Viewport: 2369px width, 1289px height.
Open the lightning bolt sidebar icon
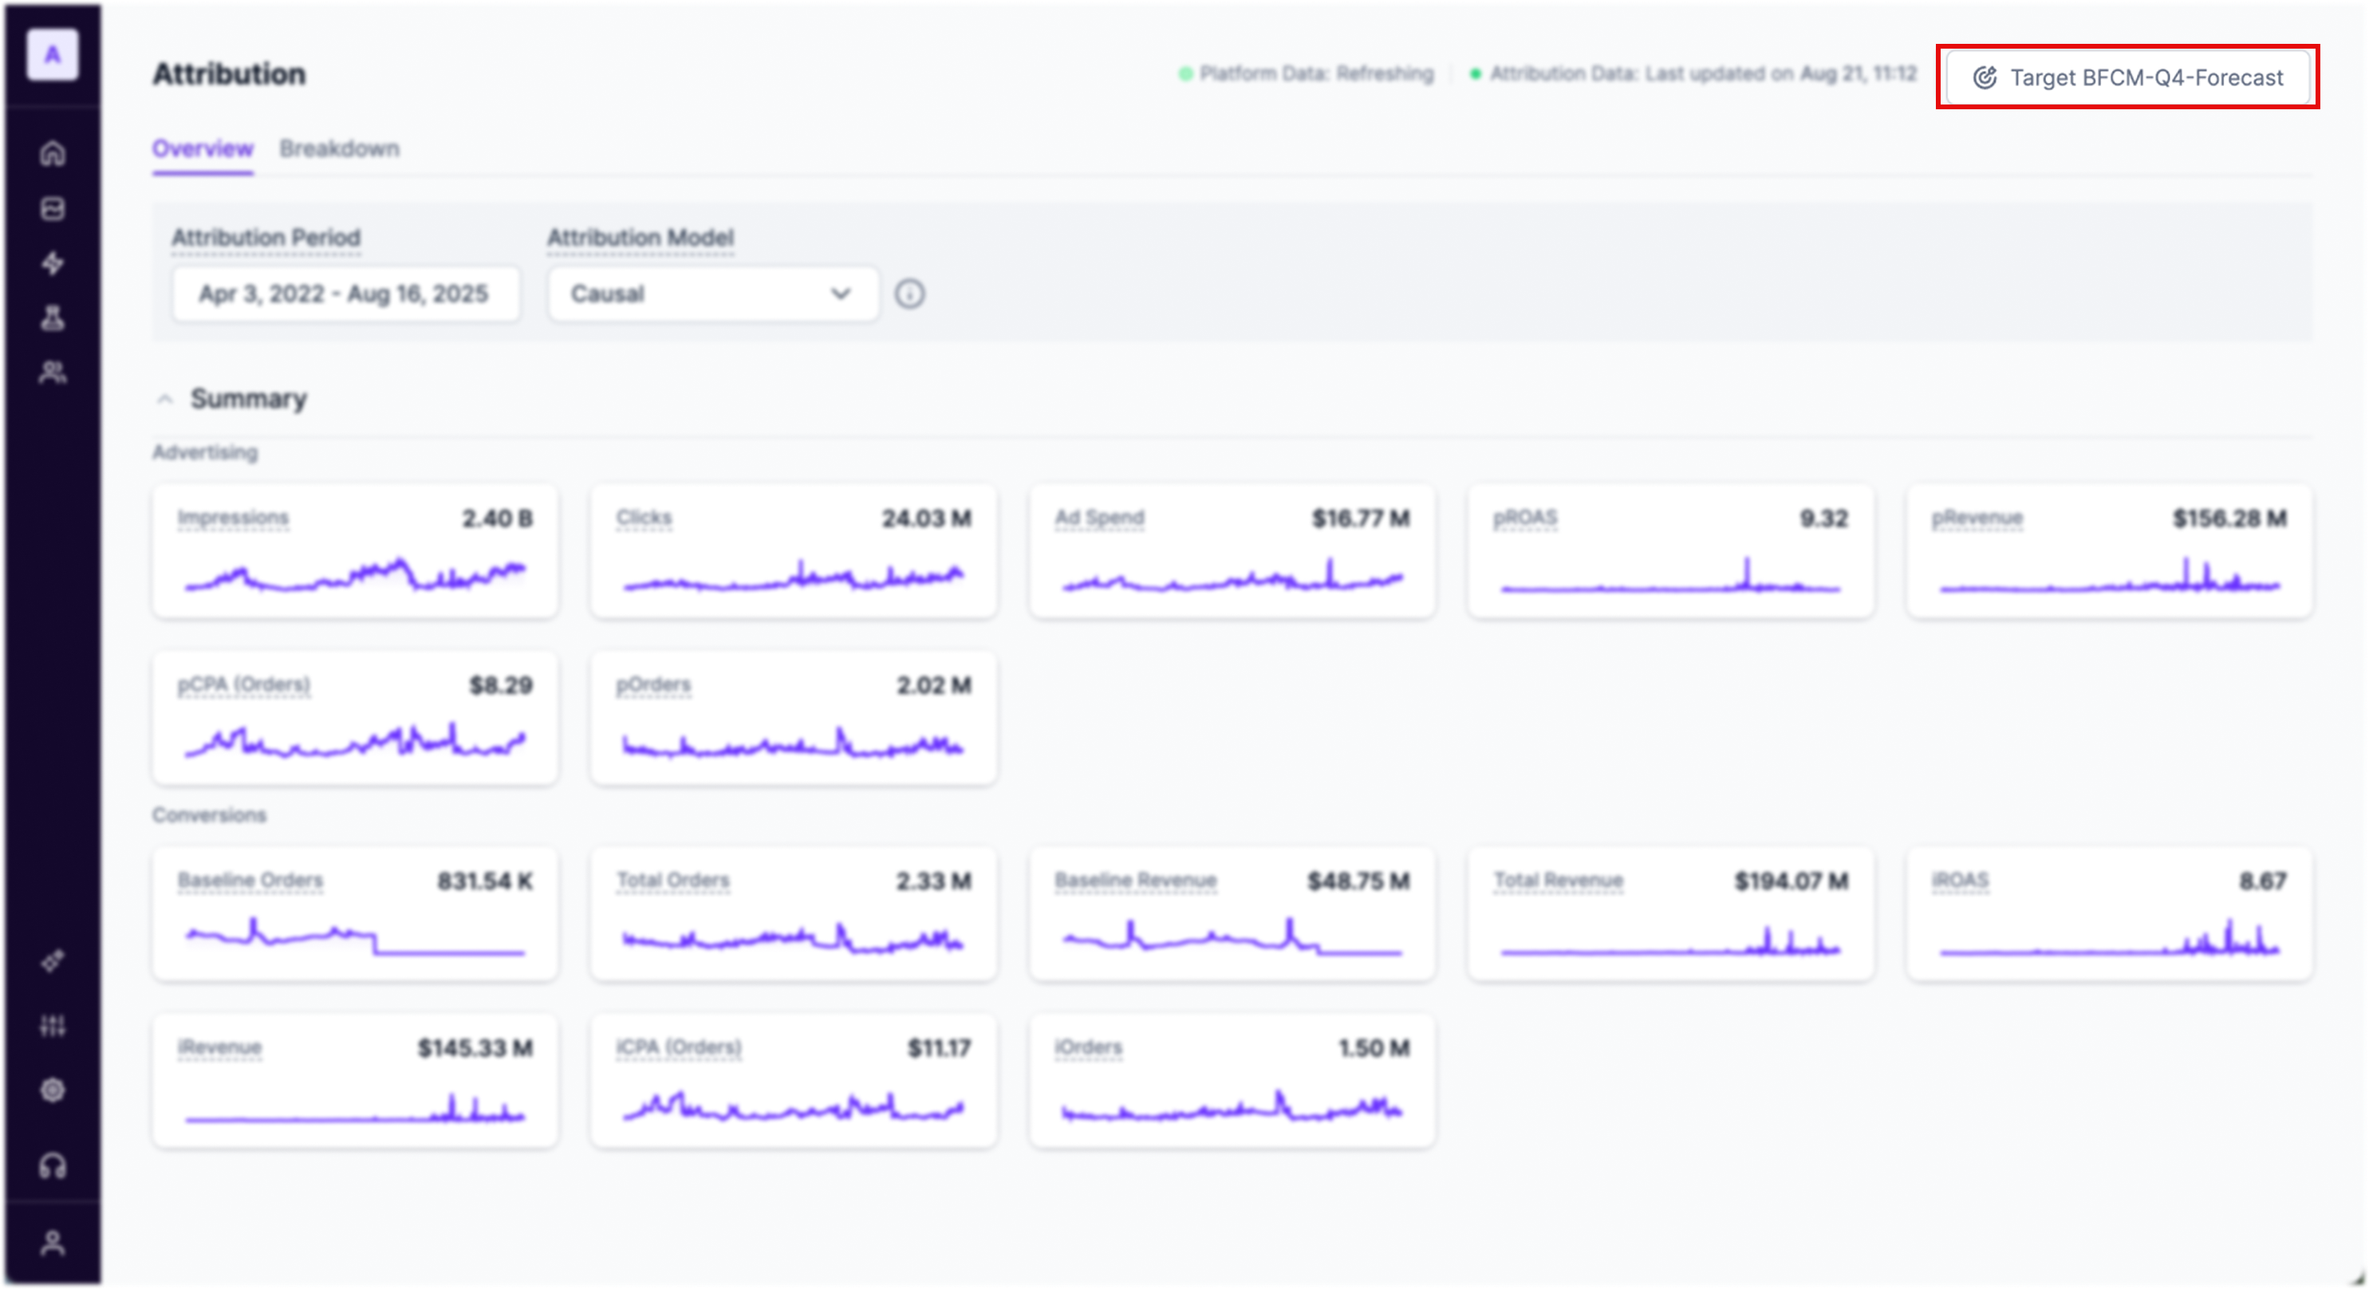coord(53,263)
